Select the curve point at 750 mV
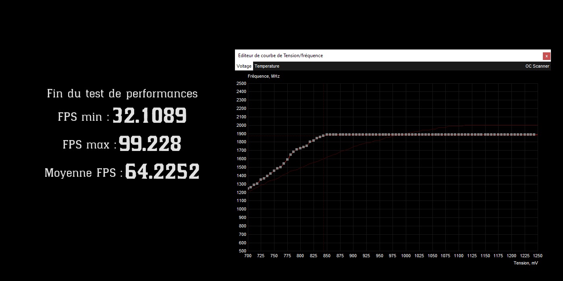 [274, 171]
